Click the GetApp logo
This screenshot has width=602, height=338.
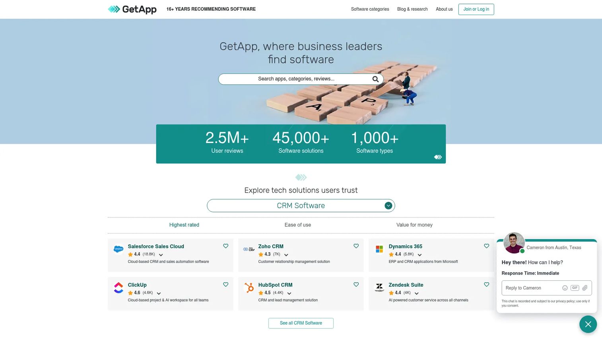point(132,9)
